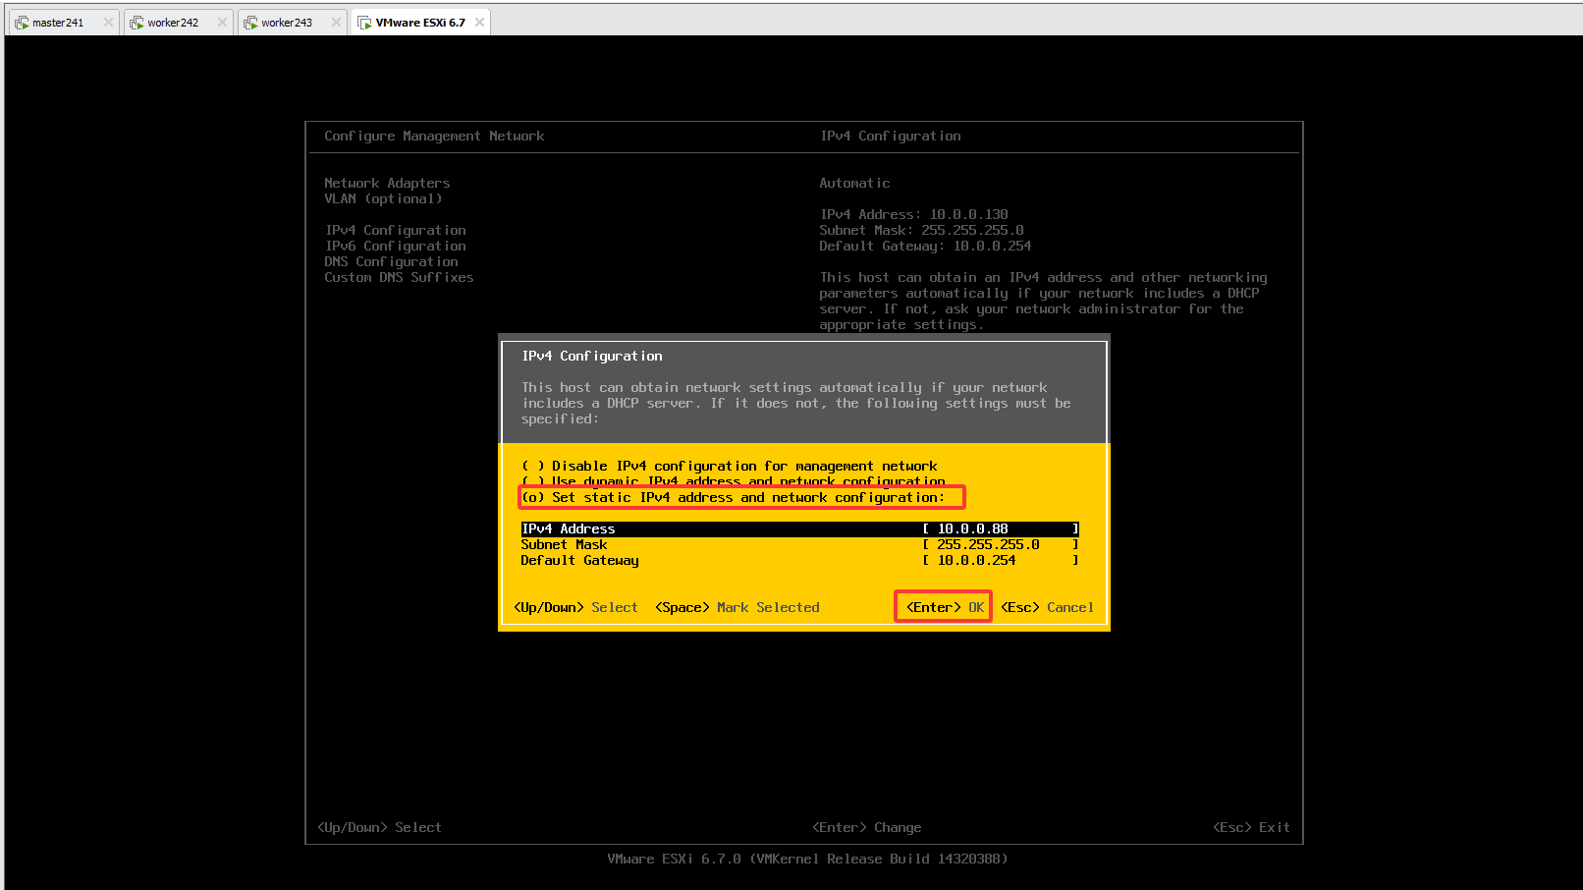This screenshot has width=1583, height=890.
Task: Click the VMware ESXi 6.7 tab VM icon
Action: click(364, 23)
